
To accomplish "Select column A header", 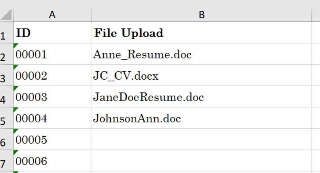I will [52, 15].
